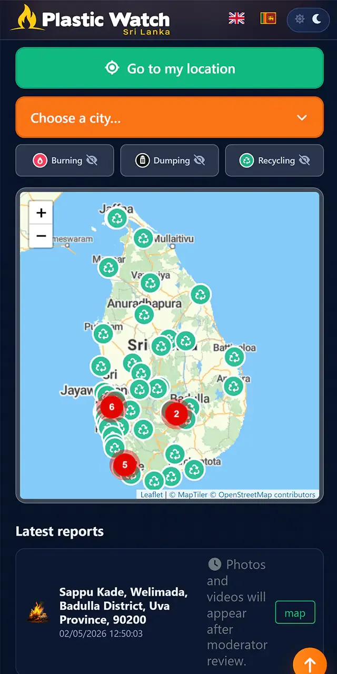The height and width of the screenshot is (674, 337).
Task: Switch language with the UK flag
Action: (237, 18)
